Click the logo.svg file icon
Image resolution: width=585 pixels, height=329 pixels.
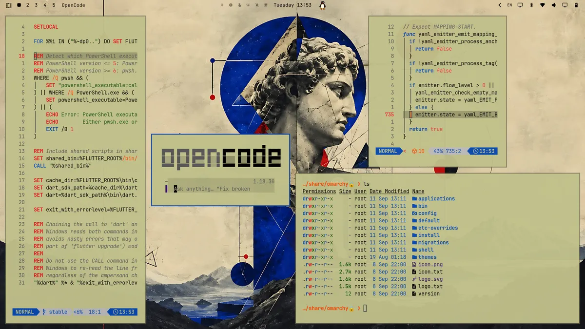click(414, 279)
